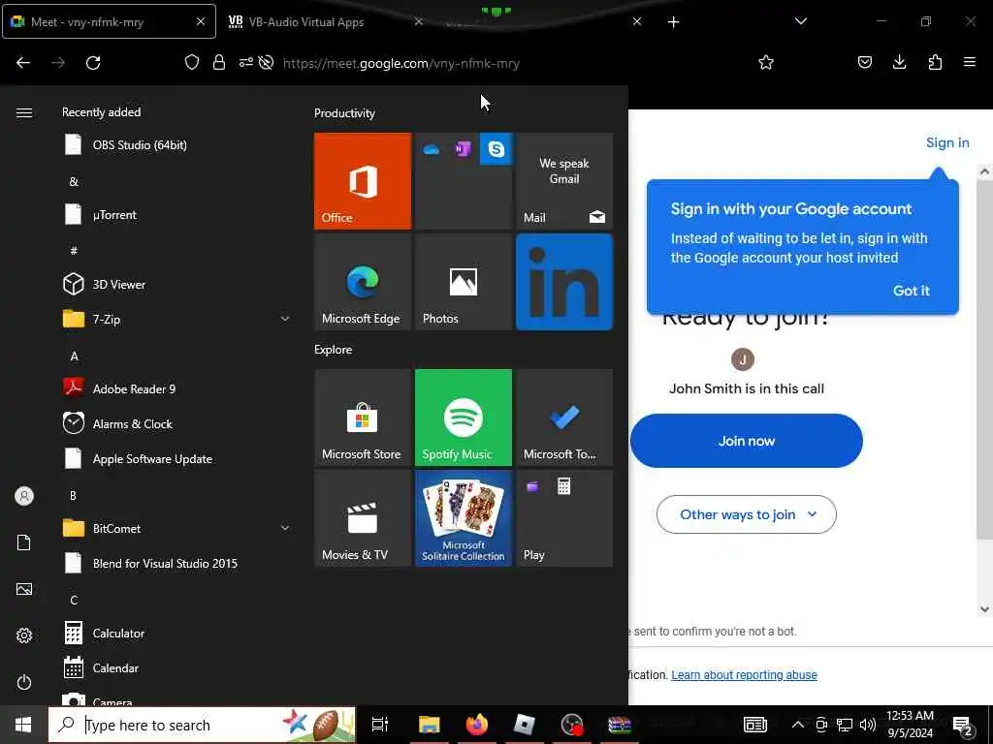This screenshot has width=993, height=744.
Task: Click the taskbar search box
Action: coord(202,725)
